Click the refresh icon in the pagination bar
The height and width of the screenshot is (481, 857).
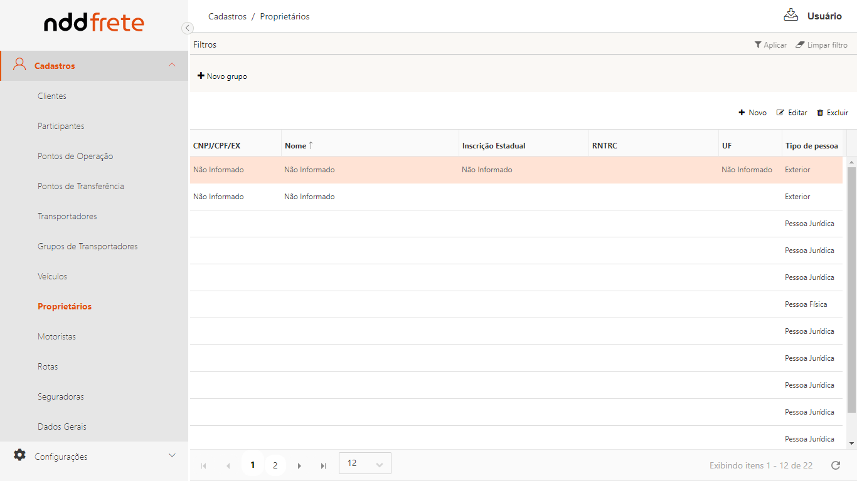835,465
